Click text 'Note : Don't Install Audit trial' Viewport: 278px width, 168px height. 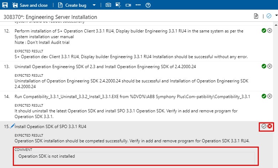pyautogui.click(x=42, y=42)
